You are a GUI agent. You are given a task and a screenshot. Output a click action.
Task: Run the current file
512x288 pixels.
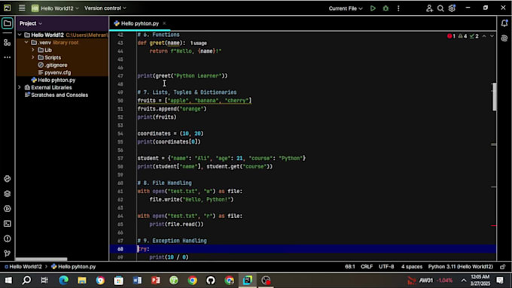(373, 8)
